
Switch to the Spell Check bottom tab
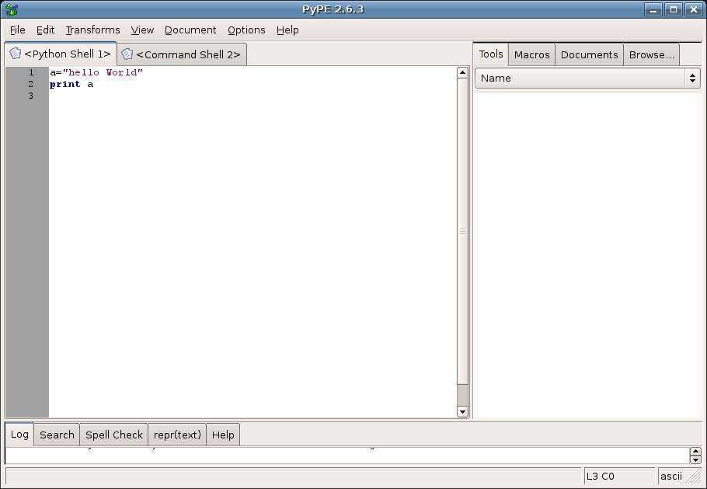(114, 435)
